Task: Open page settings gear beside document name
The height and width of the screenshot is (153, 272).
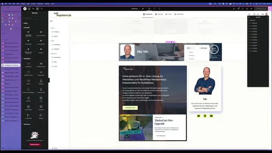Action: pyautogui.click(x=143, y=8)
